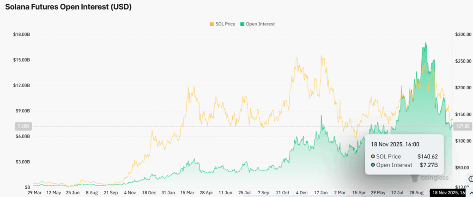Click the yellow SOL Price legend square
The width and height of the screenshot is (473, 197).
click(x=212, y=24)
